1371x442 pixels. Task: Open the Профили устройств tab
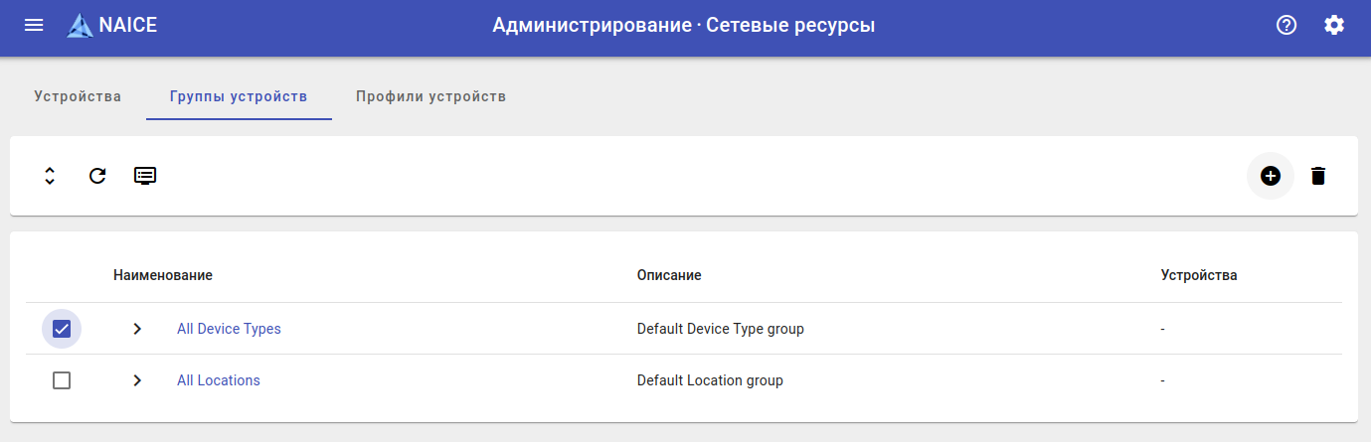coord(431,96)
